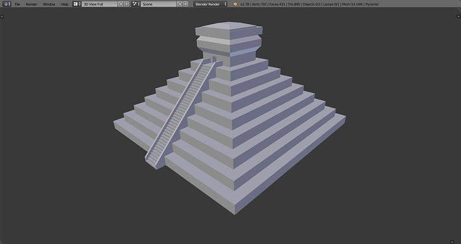Click the Blender logo in the header
The width and height of the screenshot is (461, 244).
[235, 4]
